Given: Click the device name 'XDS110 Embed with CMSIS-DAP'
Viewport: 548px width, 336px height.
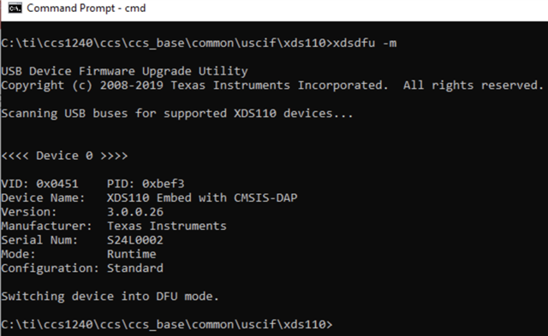Looking at the screenshot, I should coord(202,197).
